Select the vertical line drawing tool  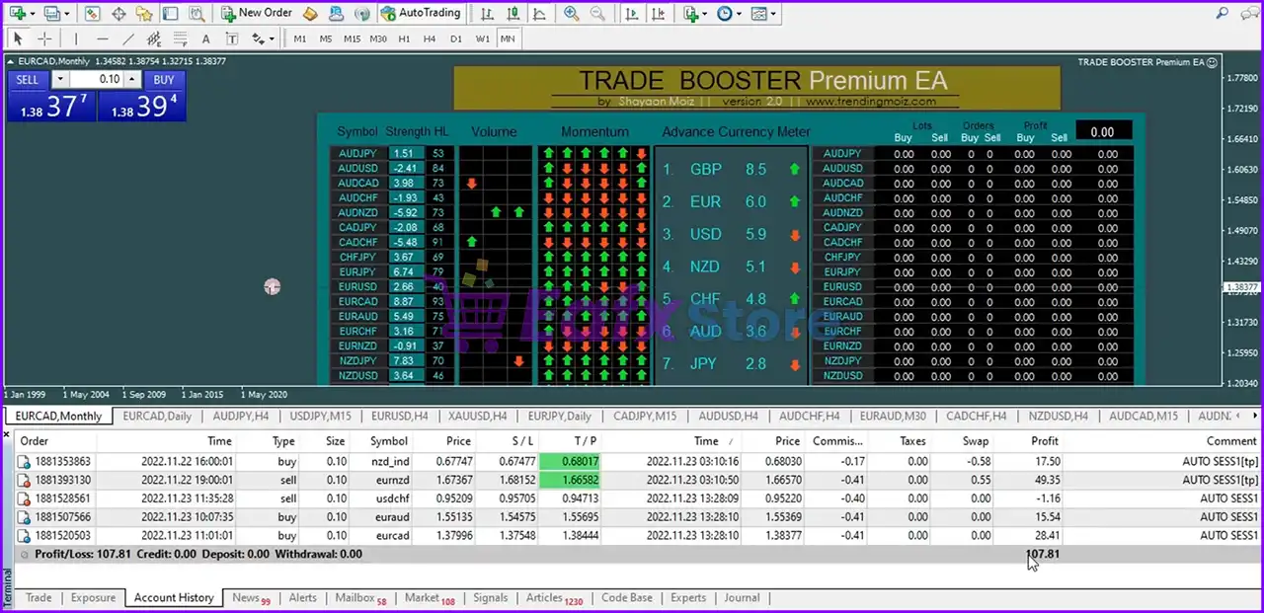point(76,38)
